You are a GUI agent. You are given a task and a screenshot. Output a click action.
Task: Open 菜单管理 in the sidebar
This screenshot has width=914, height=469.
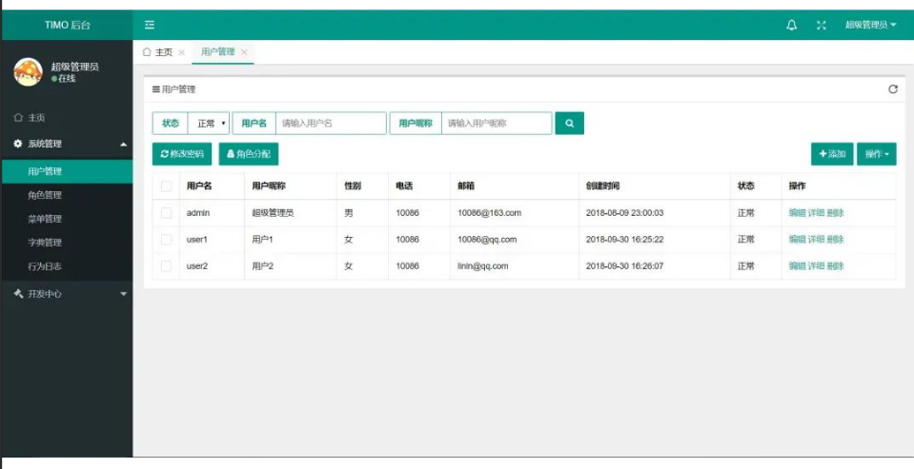[67, 219]
